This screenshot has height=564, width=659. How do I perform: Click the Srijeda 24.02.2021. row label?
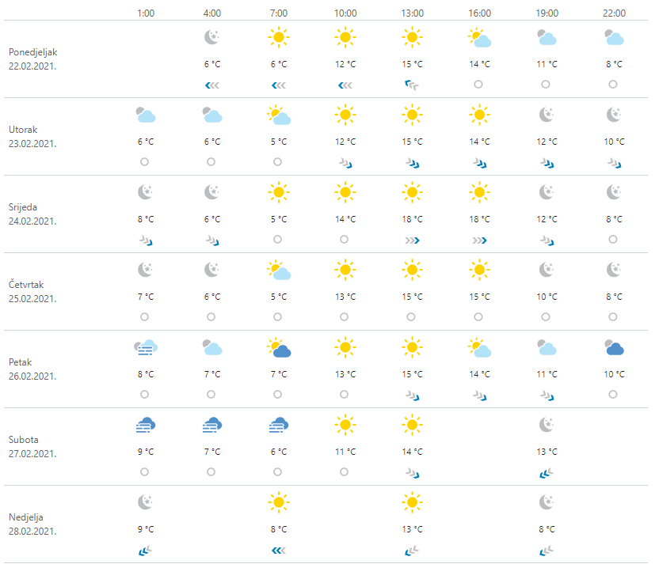32,214
